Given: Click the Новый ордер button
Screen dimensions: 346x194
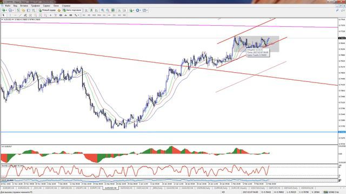Looking at the screenshot, I should click(47, 10).
